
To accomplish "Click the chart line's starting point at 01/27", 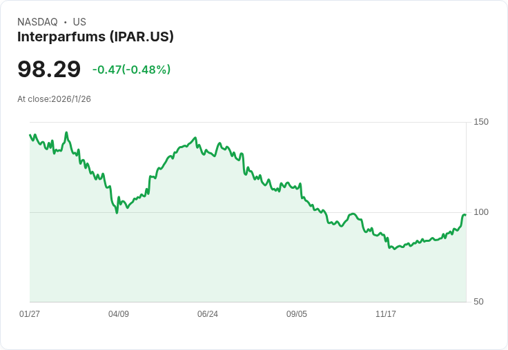I will coord(30,135).
